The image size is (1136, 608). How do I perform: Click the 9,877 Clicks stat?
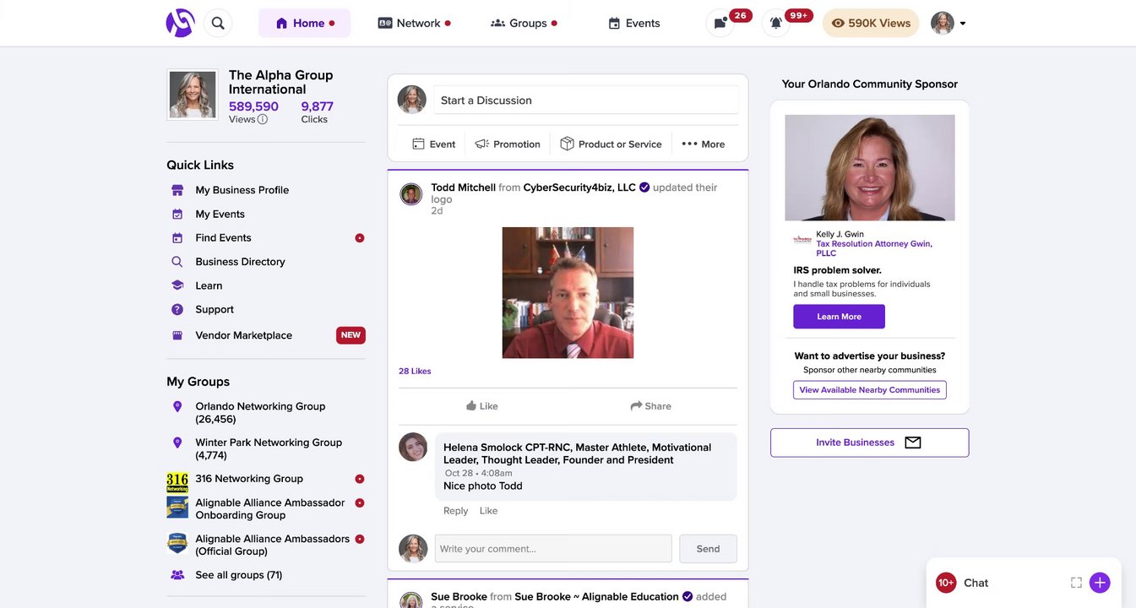point(318,111)
